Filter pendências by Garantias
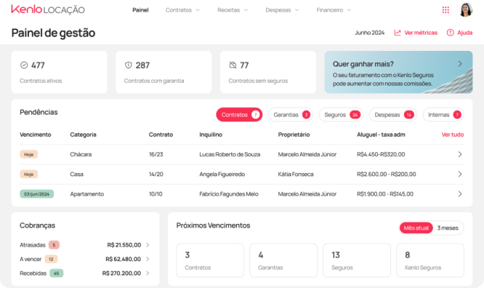The width and height of the screenshot is (484, 288). coord(291,114)
